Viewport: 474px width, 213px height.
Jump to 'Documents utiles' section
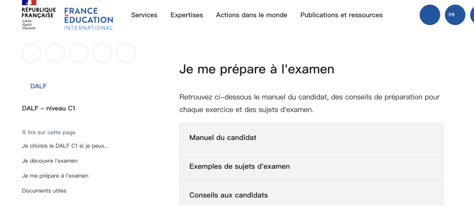coord(44,191)
